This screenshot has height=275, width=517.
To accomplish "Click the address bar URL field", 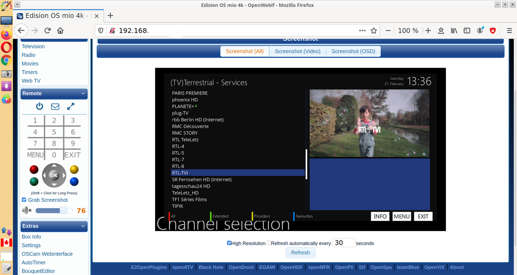I will coord(236,31).
